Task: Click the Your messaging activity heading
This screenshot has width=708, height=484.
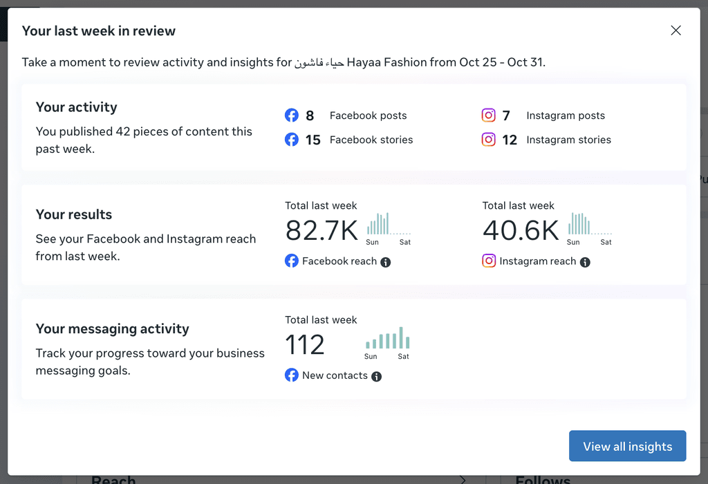Action: point(112,329)
